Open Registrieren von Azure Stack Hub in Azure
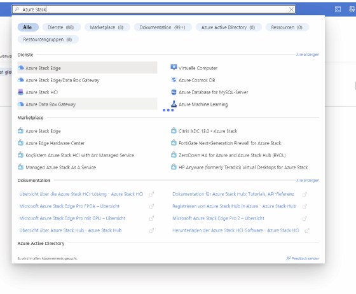Image resolution: width=356 pixels, height=294 pixels. (x=234, y=206)
